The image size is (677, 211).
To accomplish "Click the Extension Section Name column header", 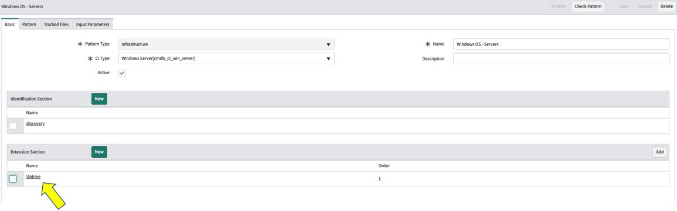I will click(32, 165).
